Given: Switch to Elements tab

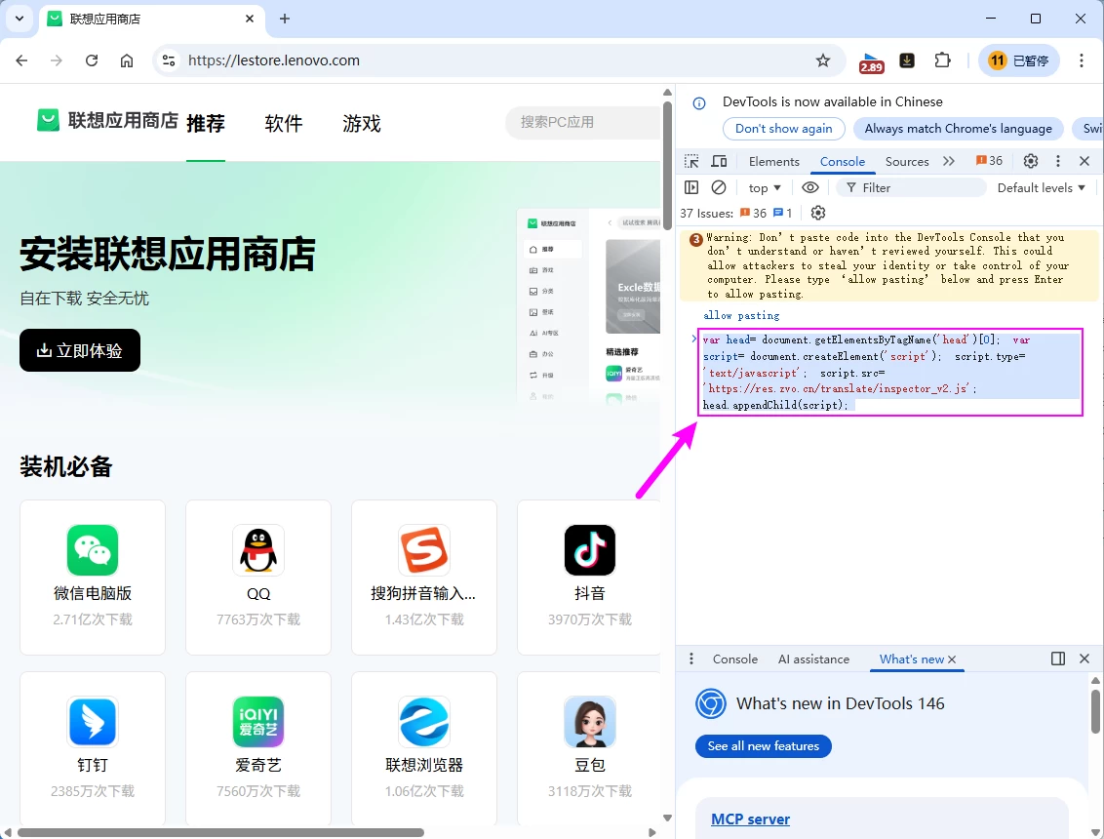Looking at the screenshot, I should point(773,161).
